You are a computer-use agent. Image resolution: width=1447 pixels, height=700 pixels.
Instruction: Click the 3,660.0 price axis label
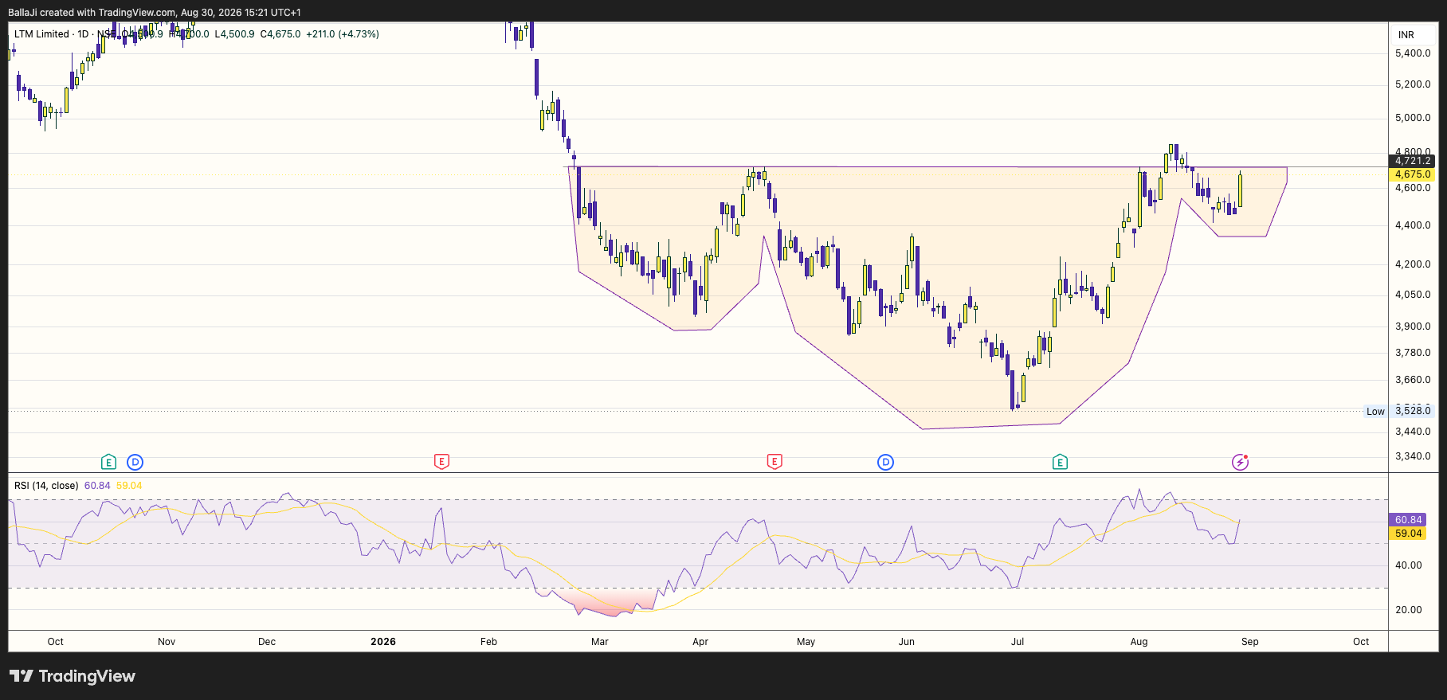point(1413,380)
